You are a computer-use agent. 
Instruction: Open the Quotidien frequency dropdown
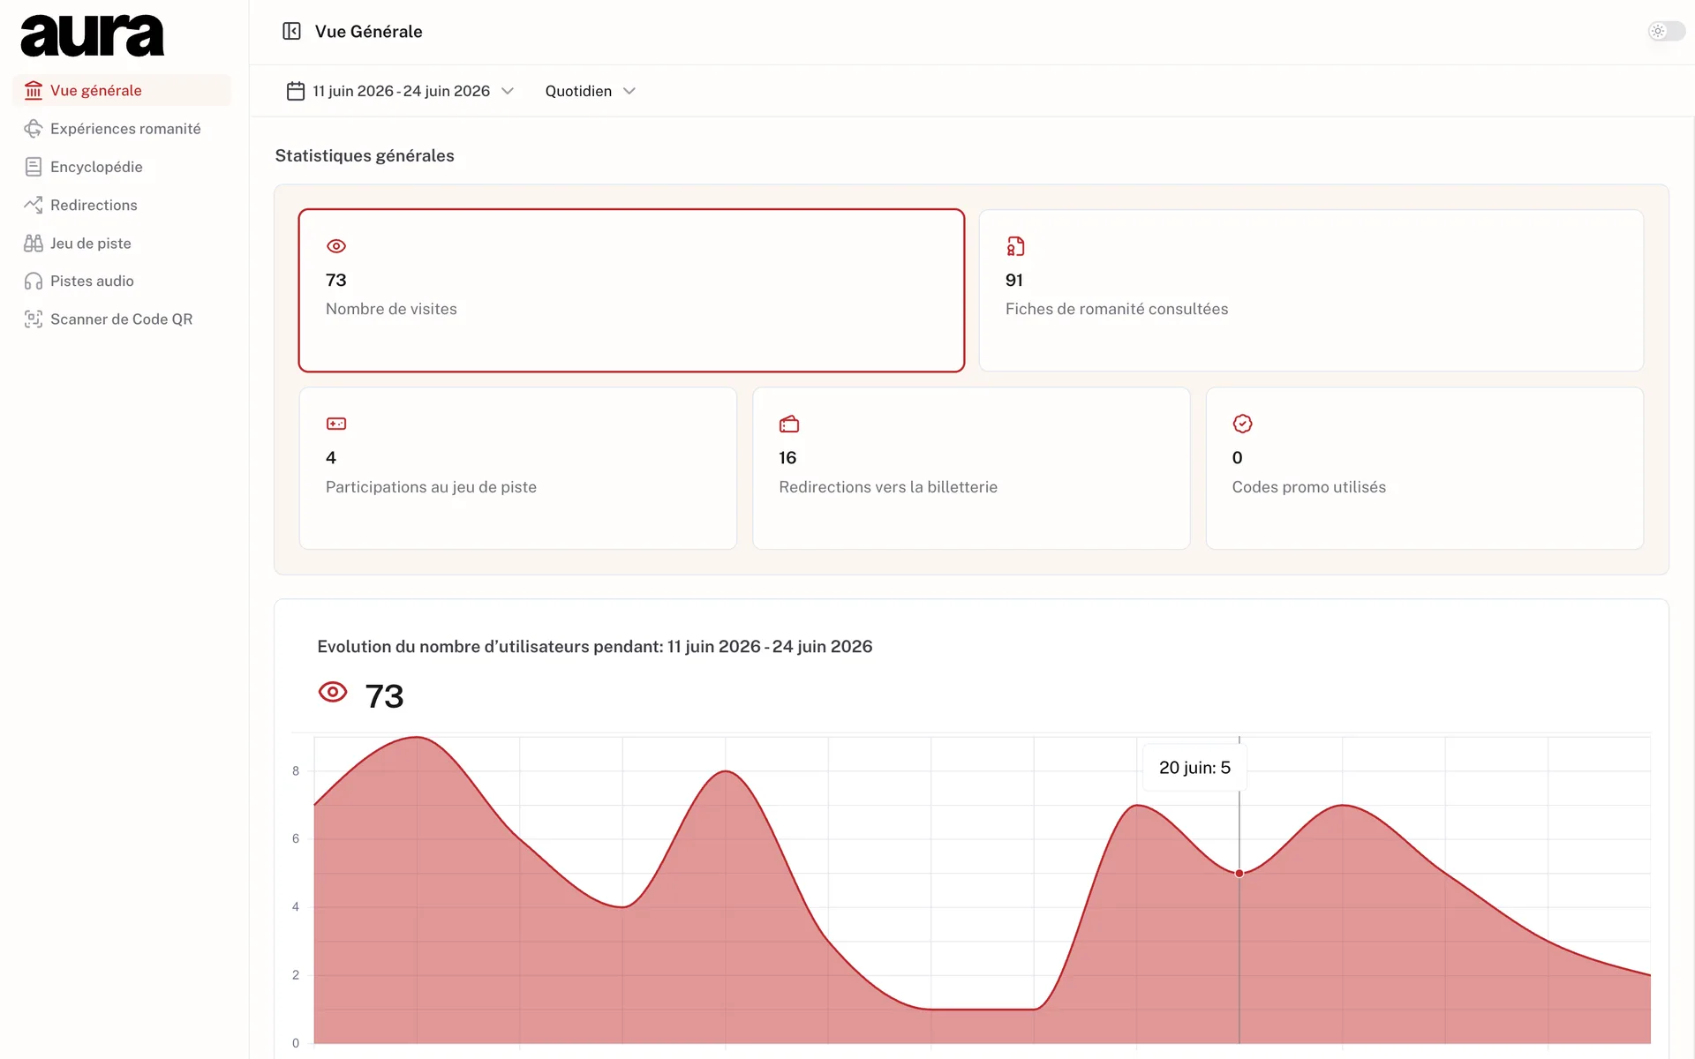coord(590,91)
